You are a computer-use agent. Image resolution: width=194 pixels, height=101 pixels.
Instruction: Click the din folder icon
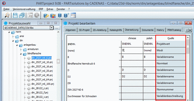coord(17,41)
